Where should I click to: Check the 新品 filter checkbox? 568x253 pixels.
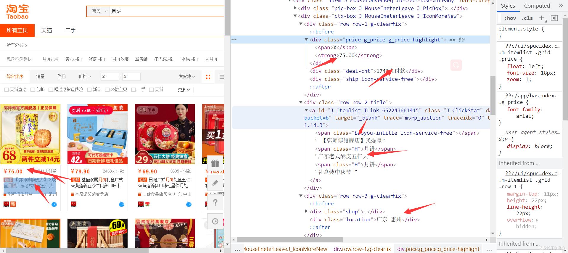[89, 90]
